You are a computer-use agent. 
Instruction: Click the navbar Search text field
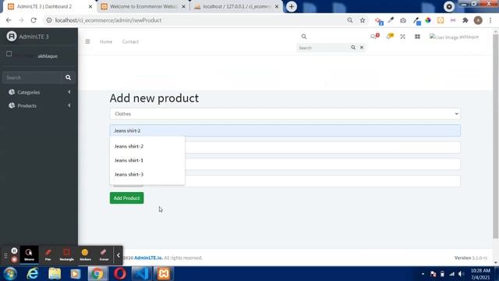click(323, 48)
